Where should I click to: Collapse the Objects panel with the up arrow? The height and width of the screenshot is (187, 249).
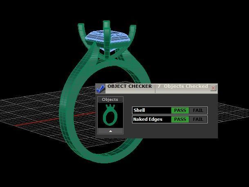point(110,131)
